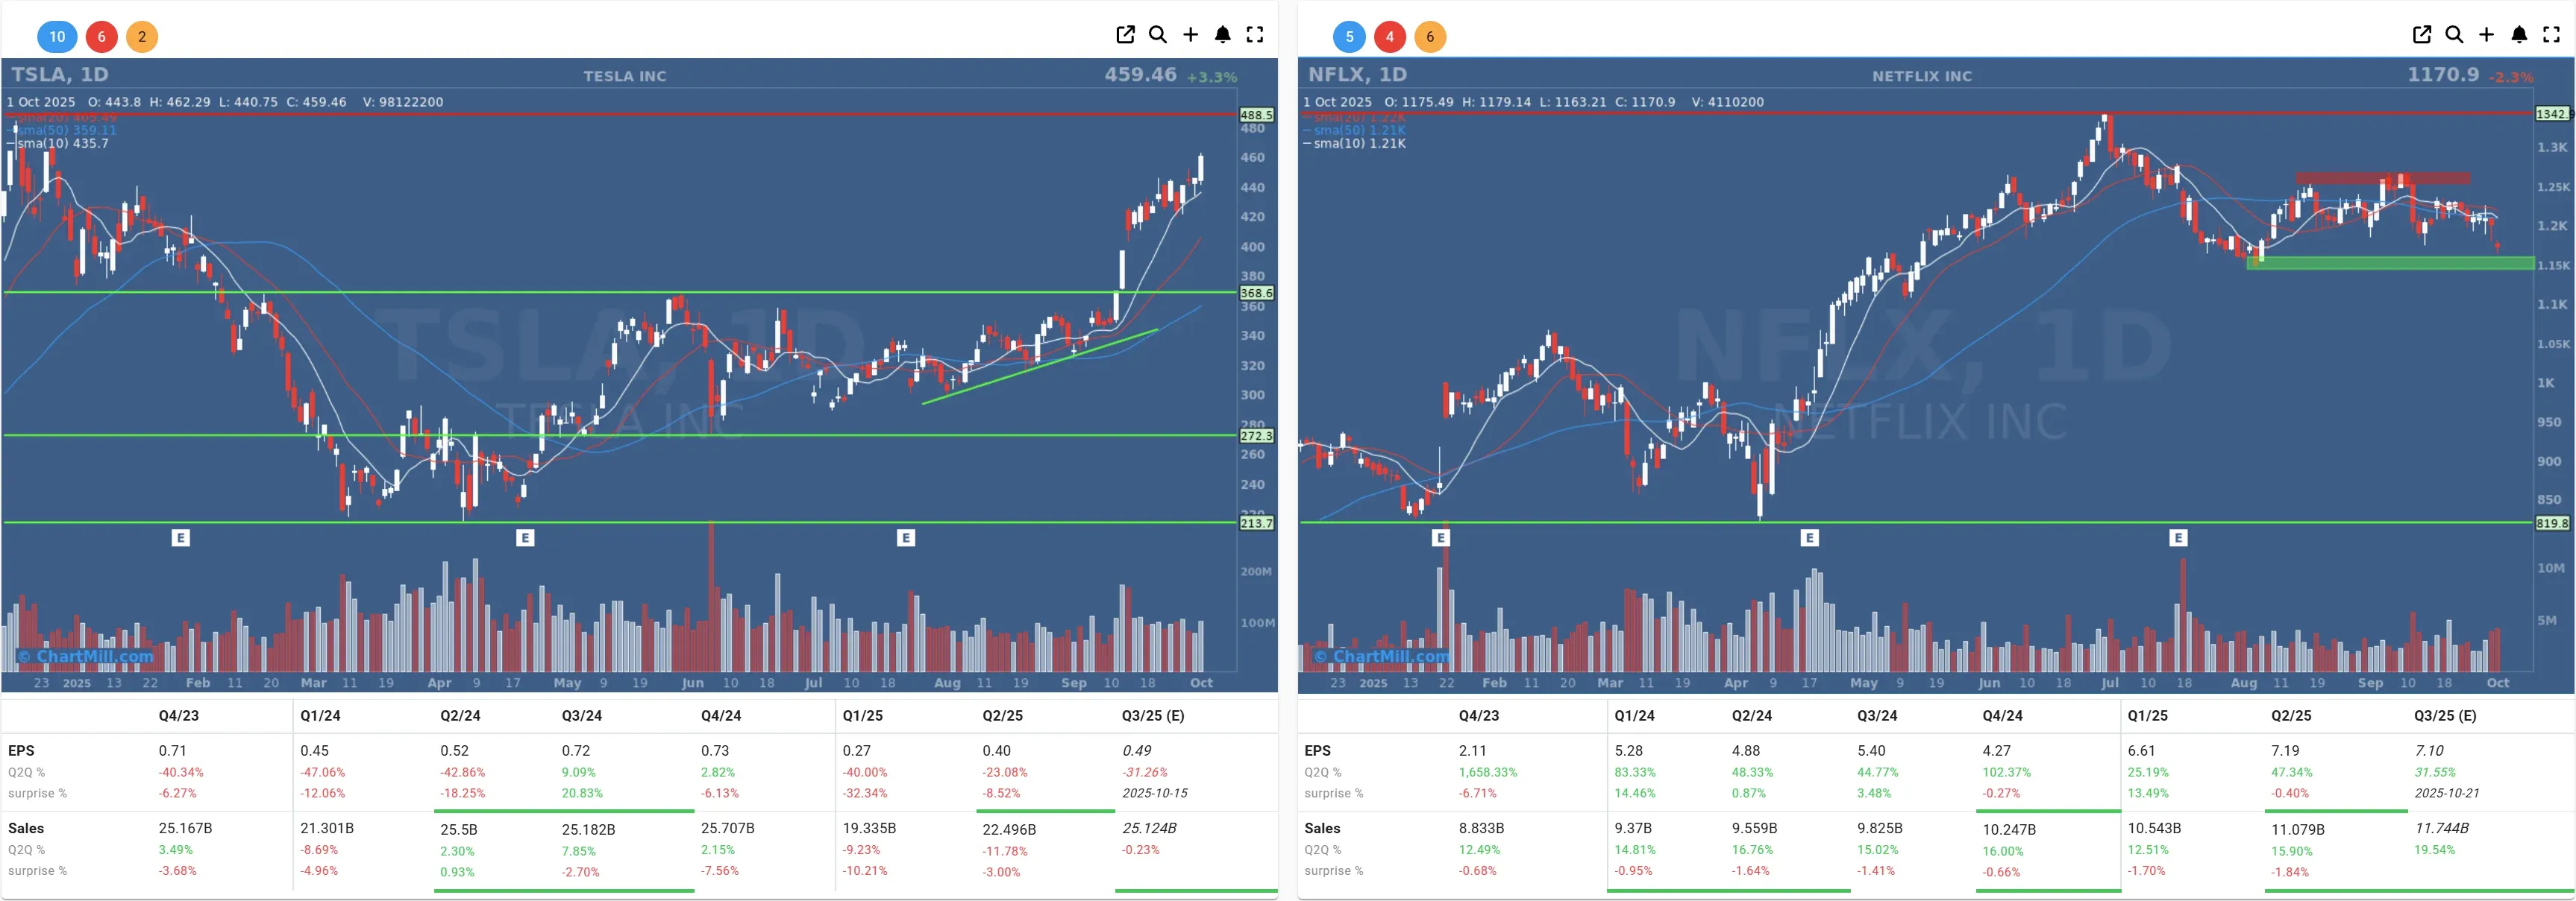Set alert bell for TSLA chart
The height and width of the screenshot is (901, 2576).
coord(1222,35)
